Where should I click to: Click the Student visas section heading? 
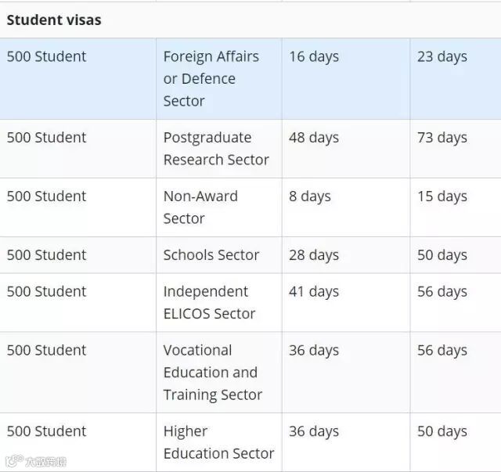coord(54,20)
